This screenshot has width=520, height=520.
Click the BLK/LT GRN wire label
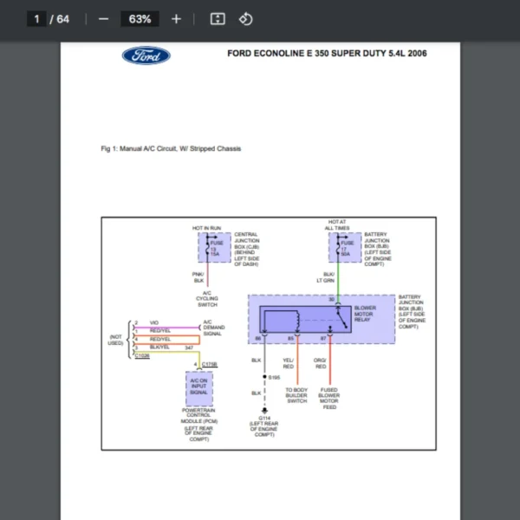(x=326, y=277)
